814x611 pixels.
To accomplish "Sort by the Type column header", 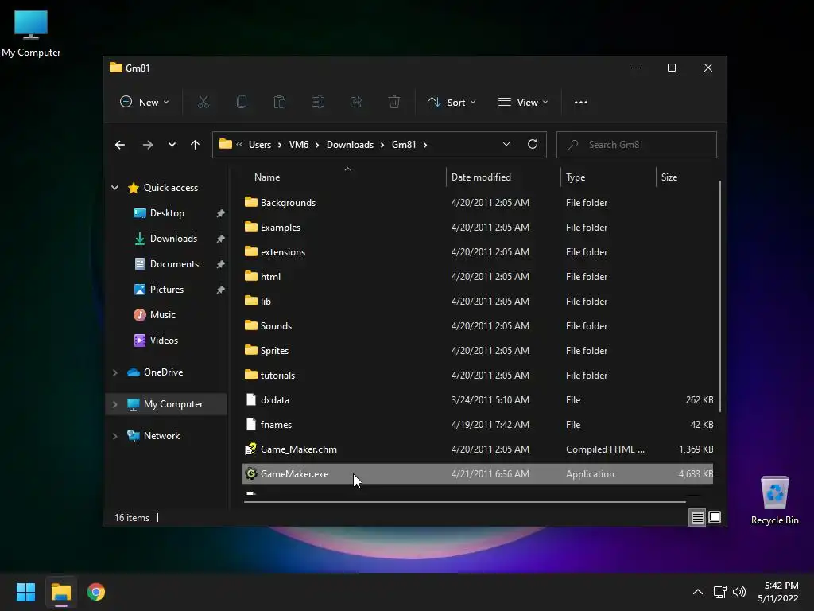I will point(608,177).
